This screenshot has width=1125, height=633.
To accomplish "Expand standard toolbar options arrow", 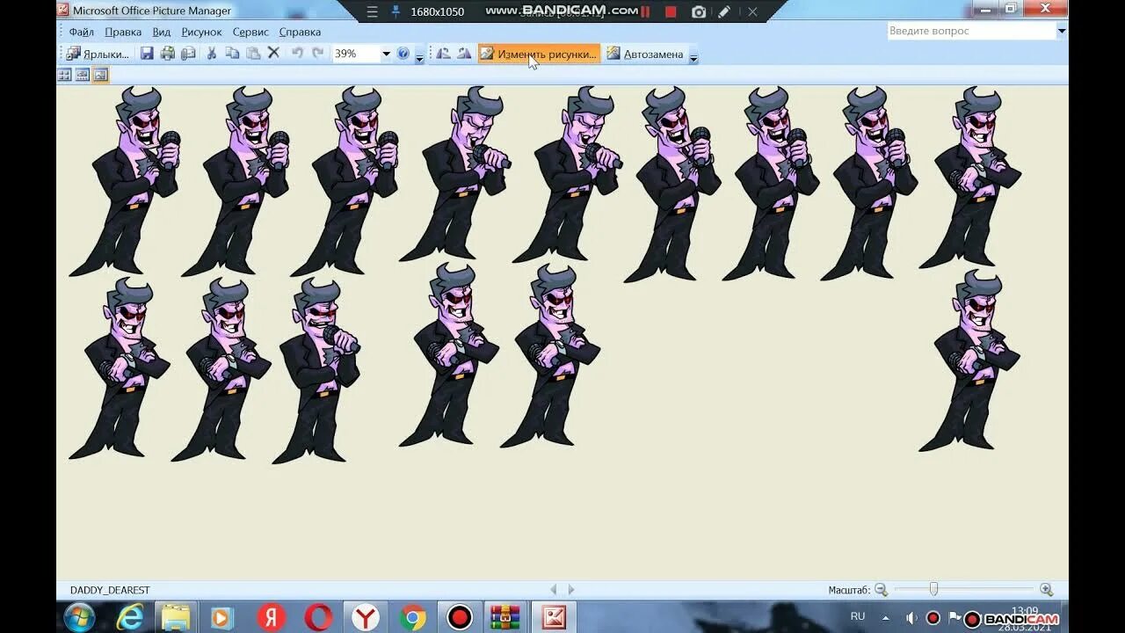I will tap(419, 57).
